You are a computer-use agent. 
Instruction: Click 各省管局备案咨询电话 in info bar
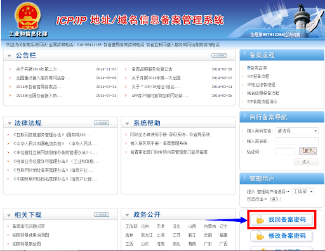[x=124, y=45]
